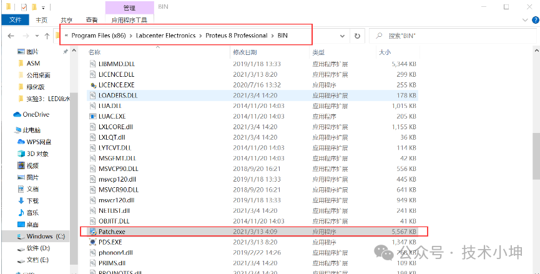Select the MSVCP90.DLL file name
Viewport: 540px width, 274px height.
pyautogui.click(x=119, y=169)
